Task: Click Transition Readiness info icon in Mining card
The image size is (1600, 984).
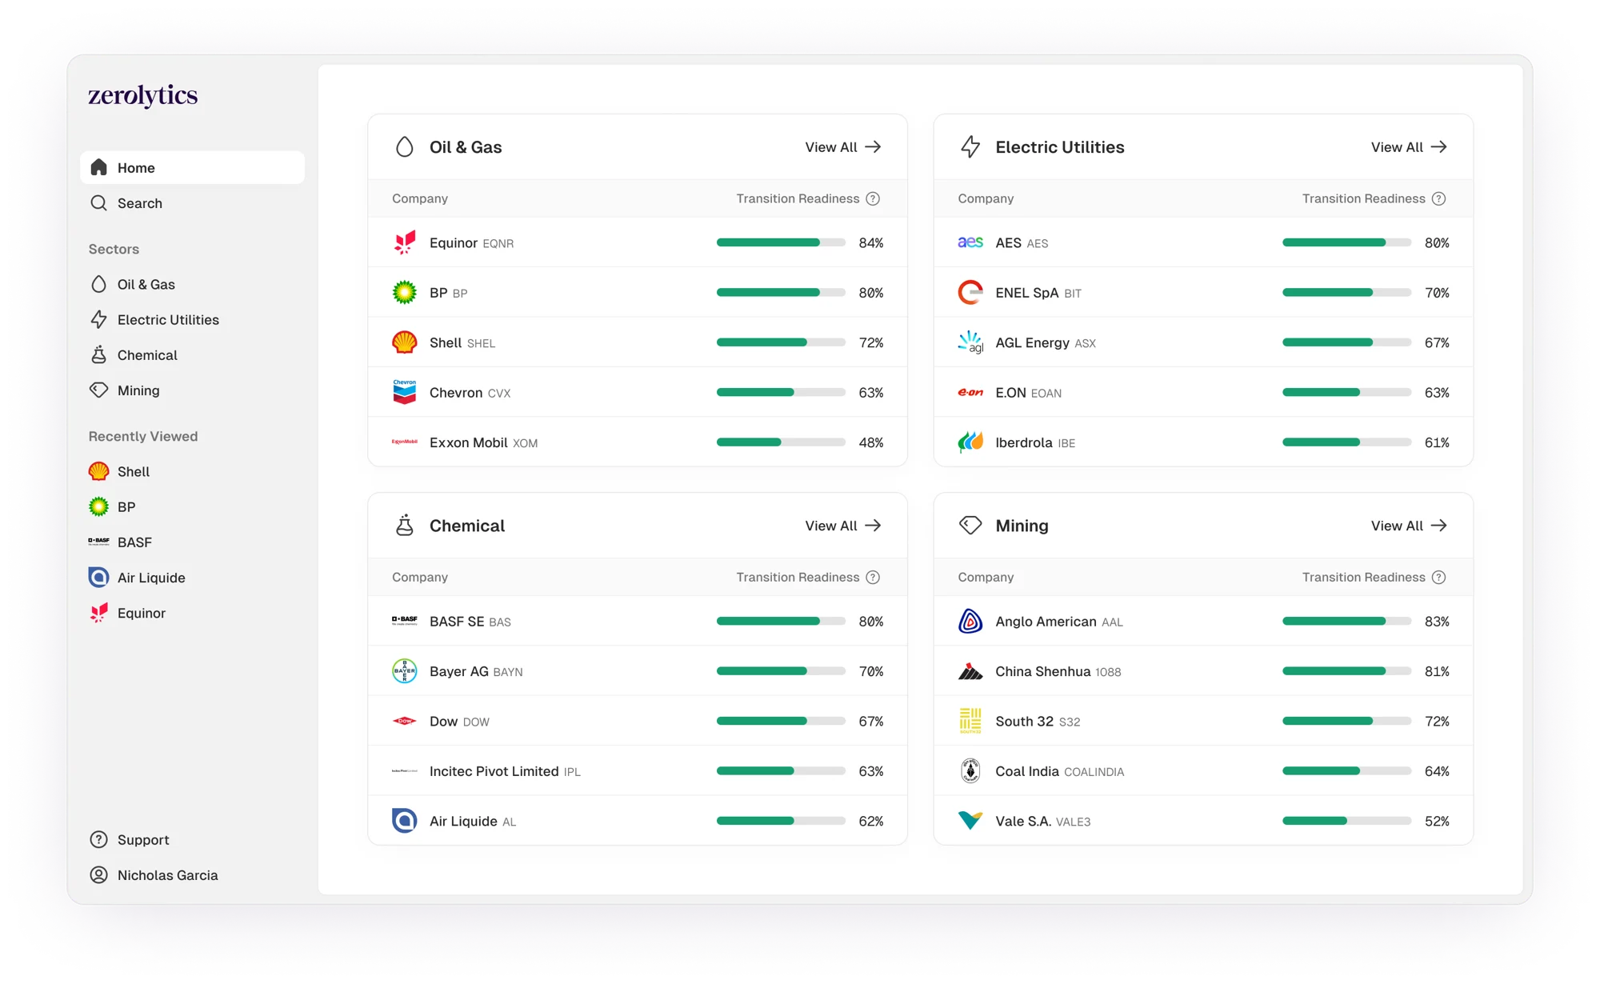Action: (x=1438, y=578)
